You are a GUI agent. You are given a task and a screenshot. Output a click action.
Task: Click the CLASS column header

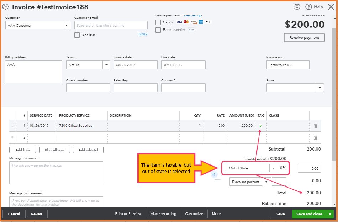(274, 115)
